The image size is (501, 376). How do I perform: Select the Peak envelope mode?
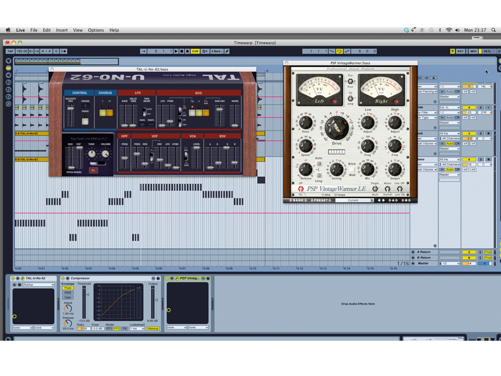tap(68, 288)
